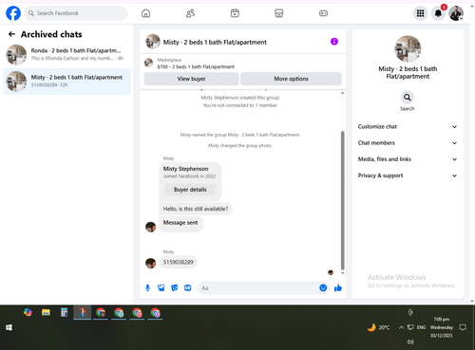The height and width of the screenshot is (350, 475).
Task: Open the Friends icon in top navigation
Action: coord(190,13)
